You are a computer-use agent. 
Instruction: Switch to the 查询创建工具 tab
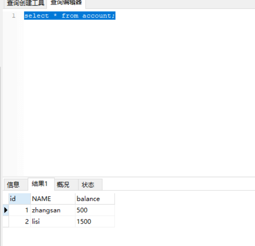pyautogui.click(x=25, y=3)
